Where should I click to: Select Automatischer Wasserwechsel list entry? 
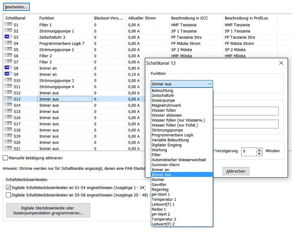[x=178, y=160]
